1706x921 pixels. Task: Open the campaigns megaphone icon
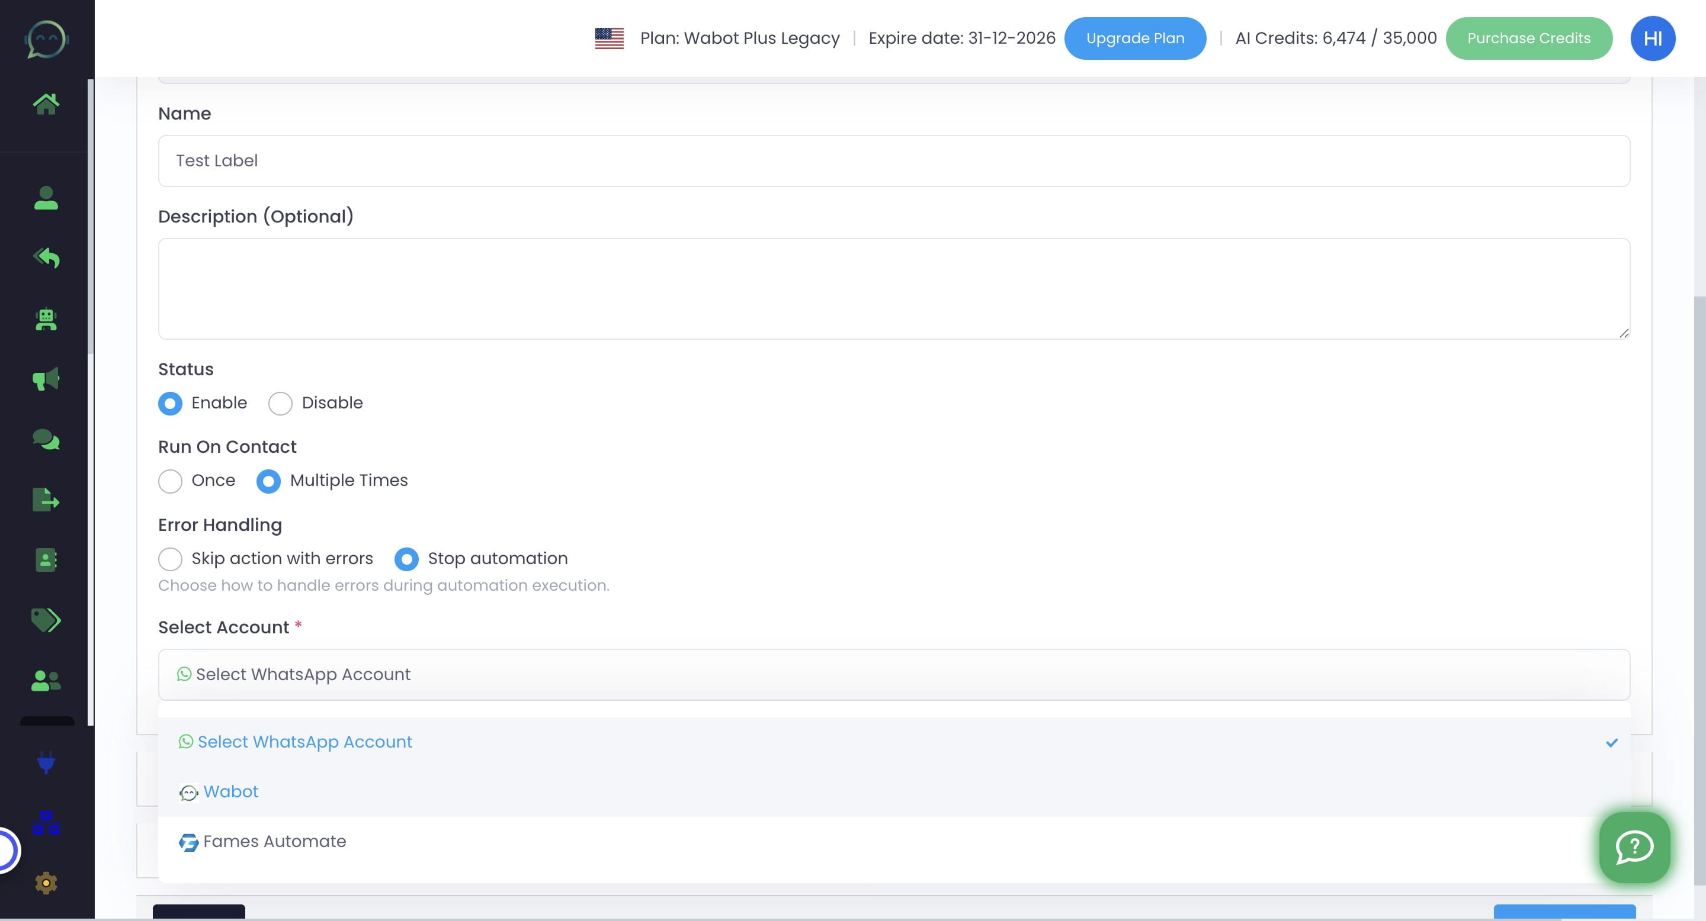click(45, 378)
